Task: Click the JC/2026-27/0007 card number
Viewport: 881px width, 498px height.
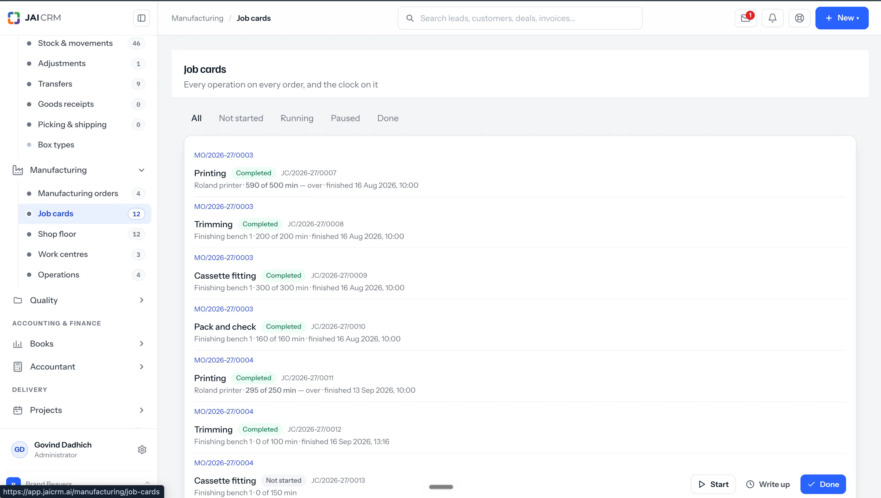Action: 308,173
